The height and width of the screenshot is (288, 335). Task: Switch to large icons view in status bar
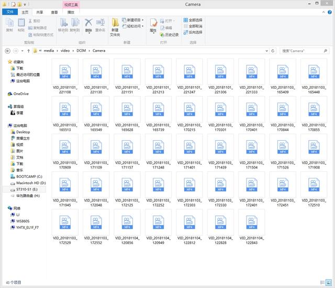[329, 282]
